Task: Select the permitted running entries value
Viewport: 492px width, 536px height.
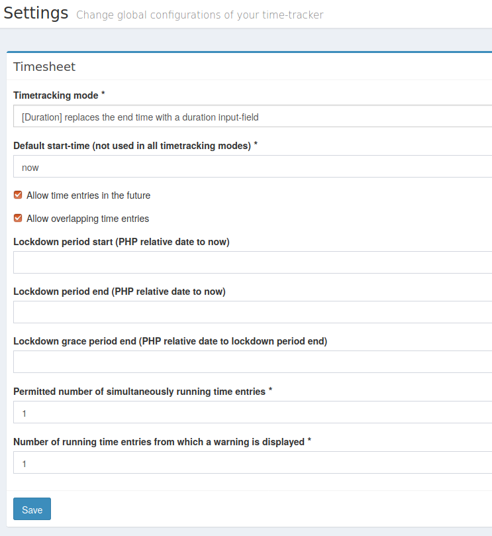Action: tap(252, 412)
